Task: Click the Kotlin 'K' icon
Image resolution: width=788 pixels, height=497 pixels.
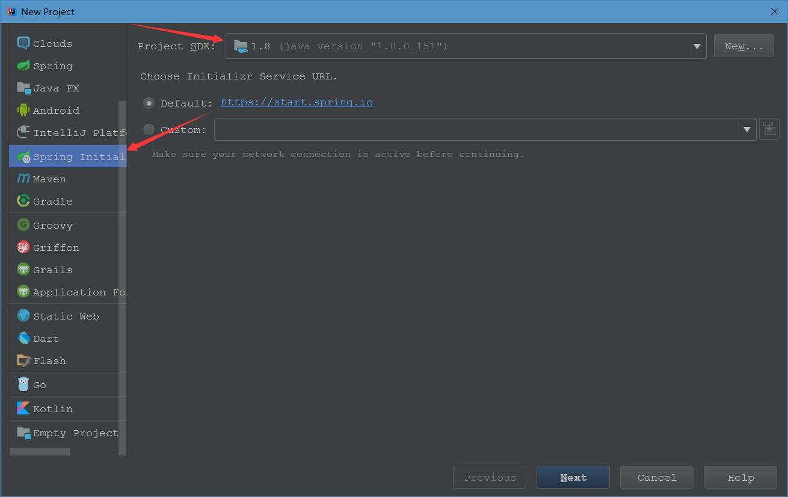Action: tap(23, 409)
